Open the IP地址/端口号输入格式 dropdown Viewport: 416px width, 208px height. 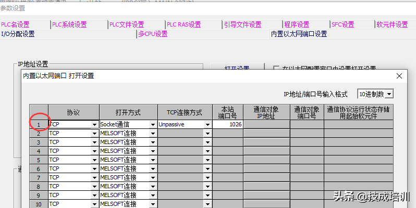tap(389, 94)
